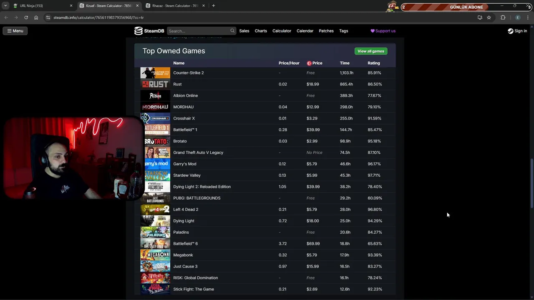Click the GÜNLÜK ABONE overlay bar

pos(466,7)
